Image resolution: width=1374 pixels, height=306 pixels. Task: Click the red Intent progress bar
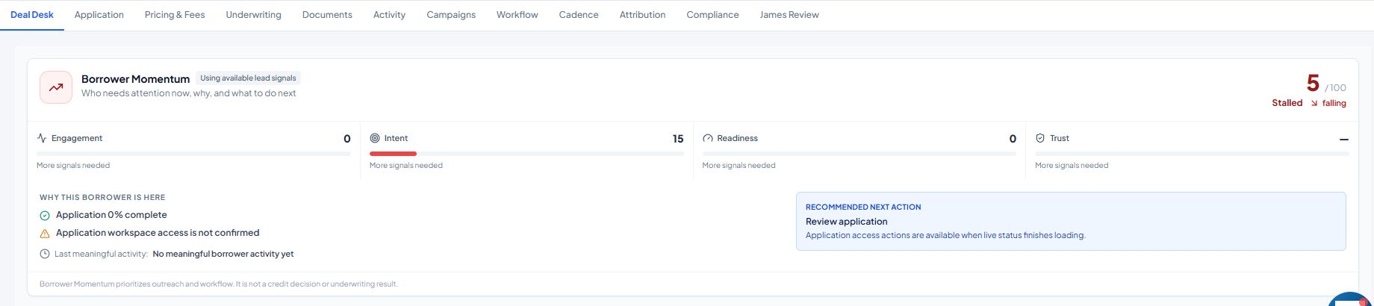point(393,154)
